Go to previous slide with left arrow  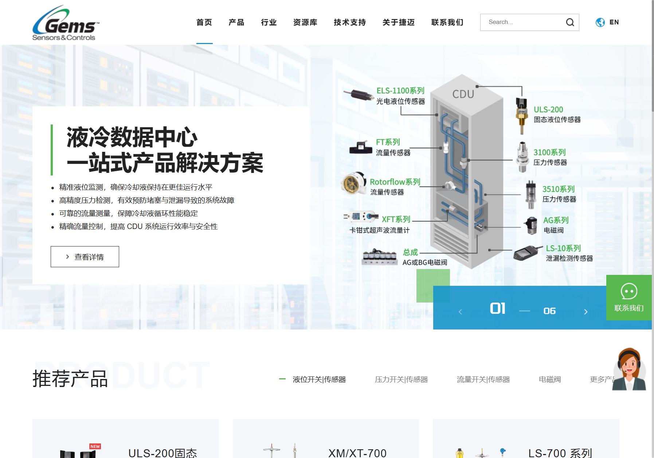click(x=460, y=312)
